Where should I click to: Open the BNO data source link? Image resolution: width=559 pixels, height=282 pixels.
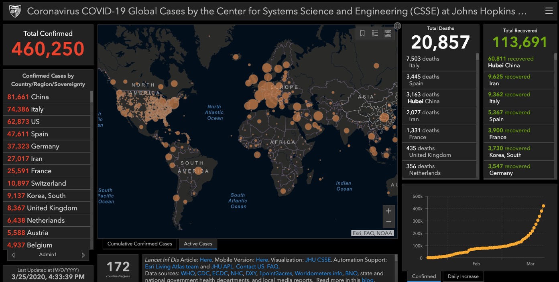[x=351, y=273]
